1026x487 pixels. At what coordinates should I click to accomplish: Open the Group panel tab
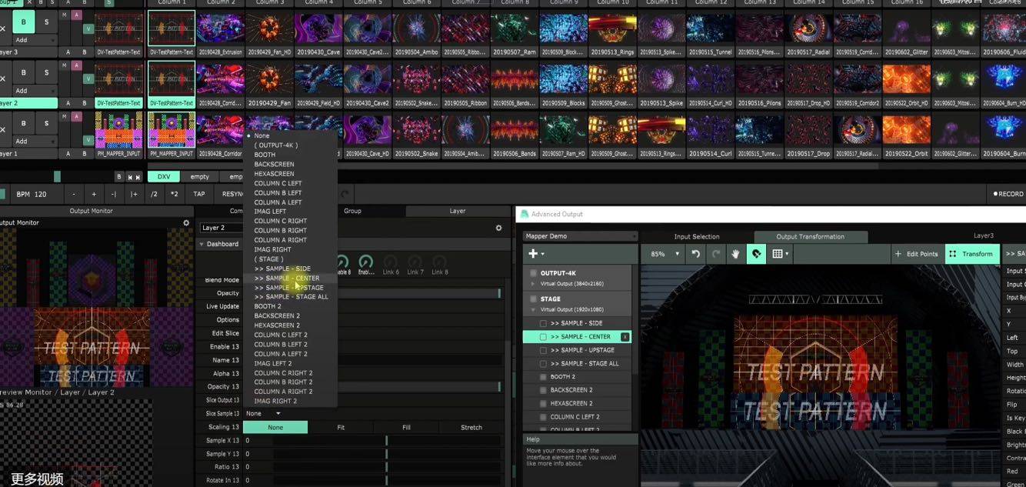click(352, 211)
